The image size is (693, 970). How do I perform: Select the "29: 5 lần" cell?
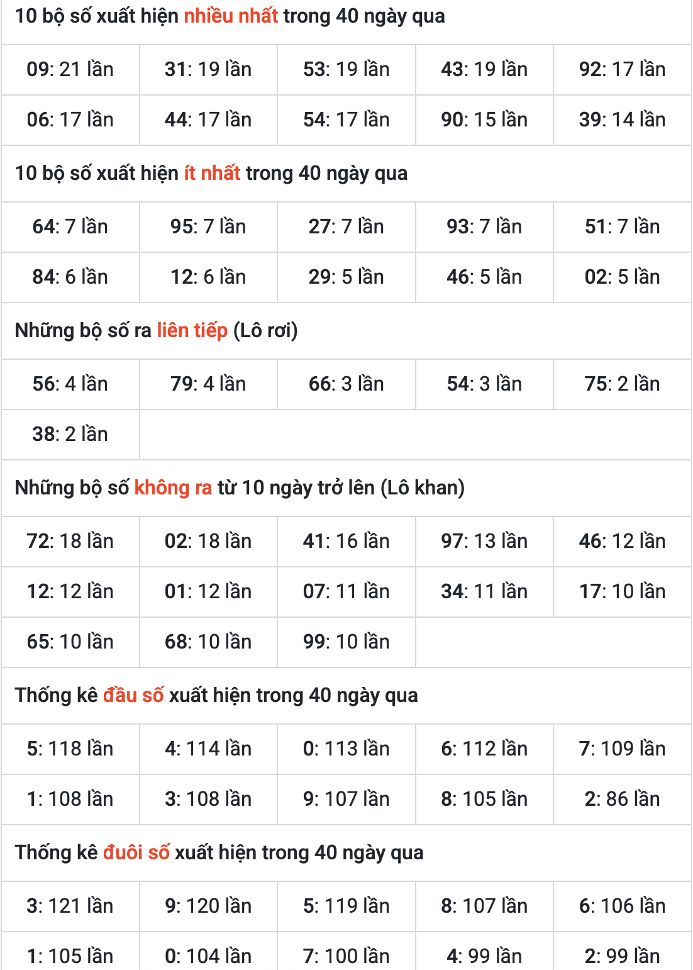(x=346, y=277)
